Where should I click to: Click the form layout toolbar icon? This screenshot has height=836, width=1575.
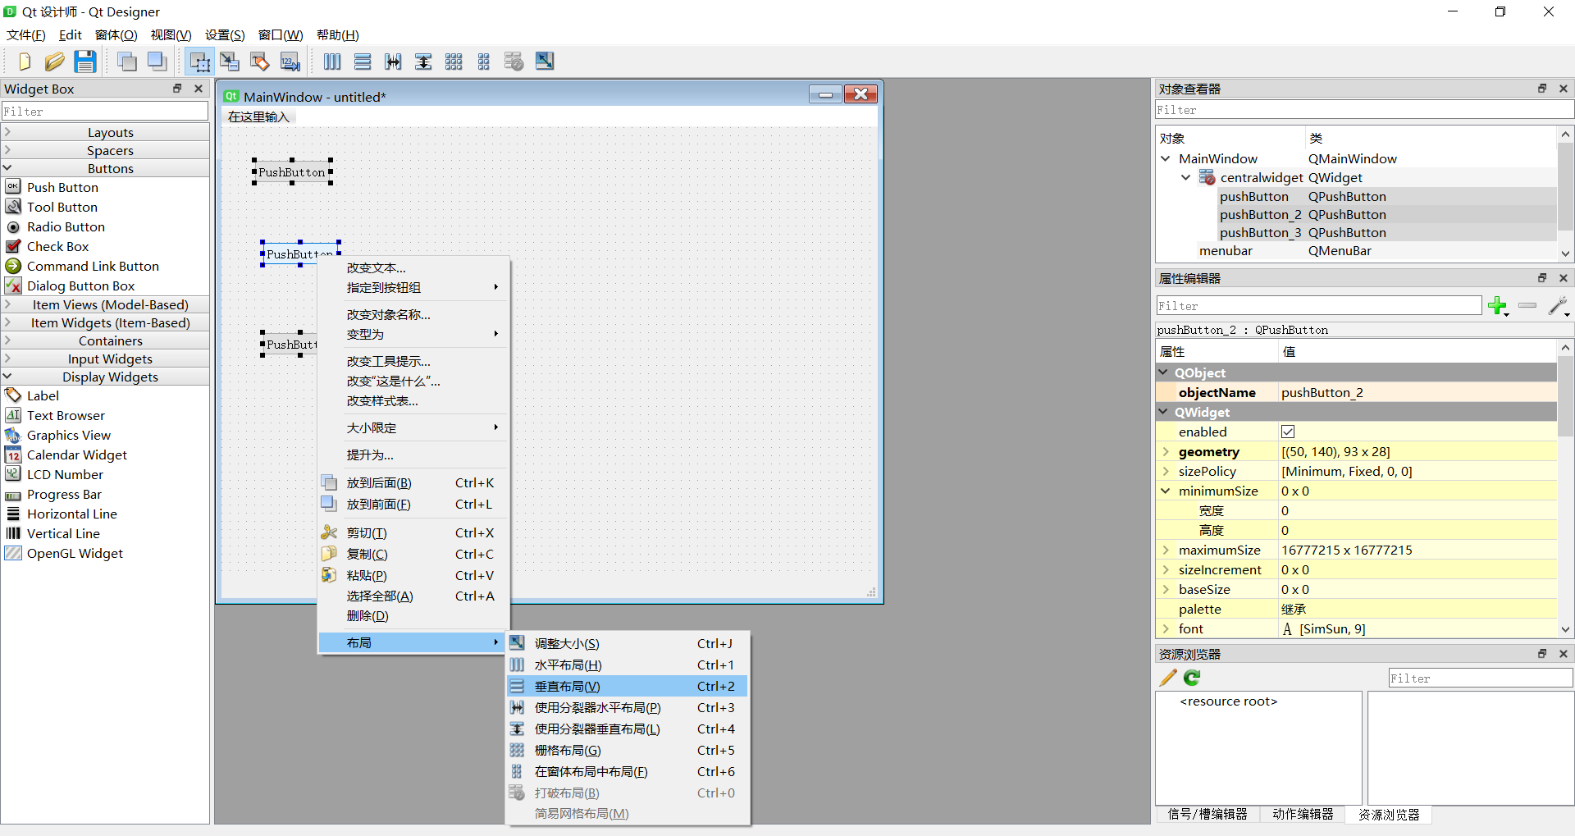[x=484, y=62]
